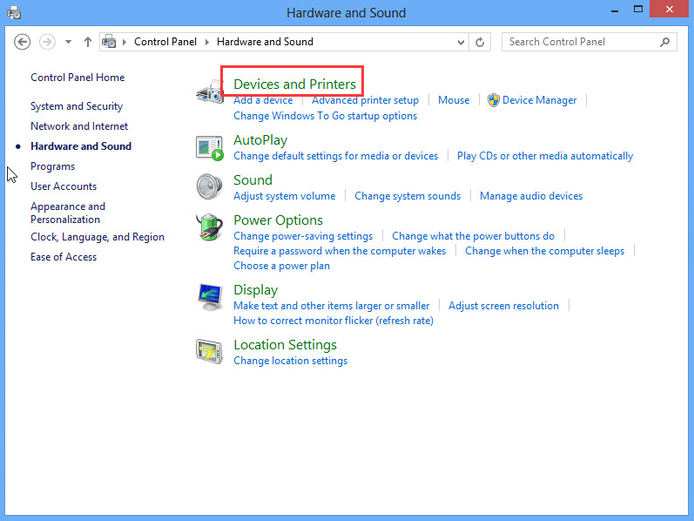
Task: Select System and Security in sidebar
Action: [77, 106]
